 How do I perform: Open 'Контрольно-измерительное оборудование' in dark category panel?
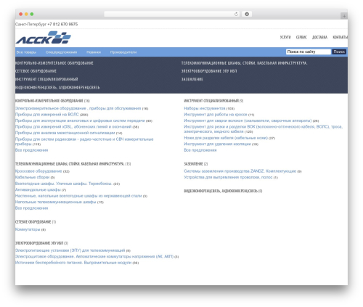coord(54,63)
